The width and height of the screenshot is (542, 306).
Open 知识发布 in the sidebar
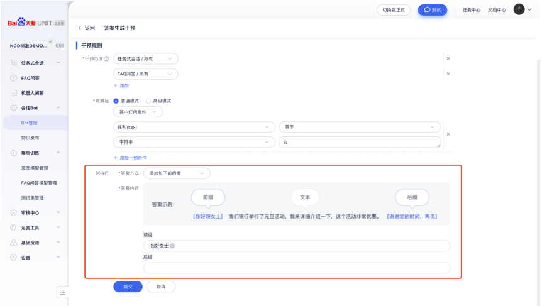[30, 138]
